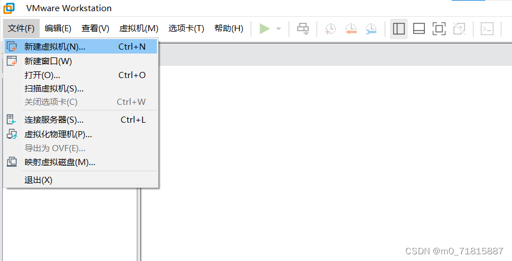Select 虚拟化物理机(P)... menu entry
The height and width of the screenshot is (261, 512).
click(81, 134)
